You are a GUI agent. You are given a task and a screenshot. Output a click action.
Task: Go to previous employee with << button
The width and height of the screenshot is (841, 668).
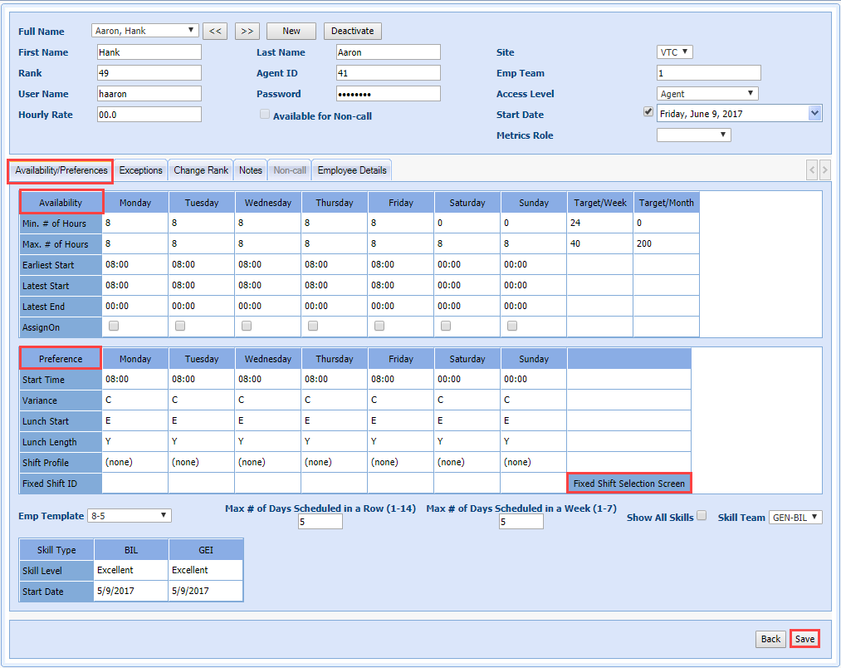214,31
